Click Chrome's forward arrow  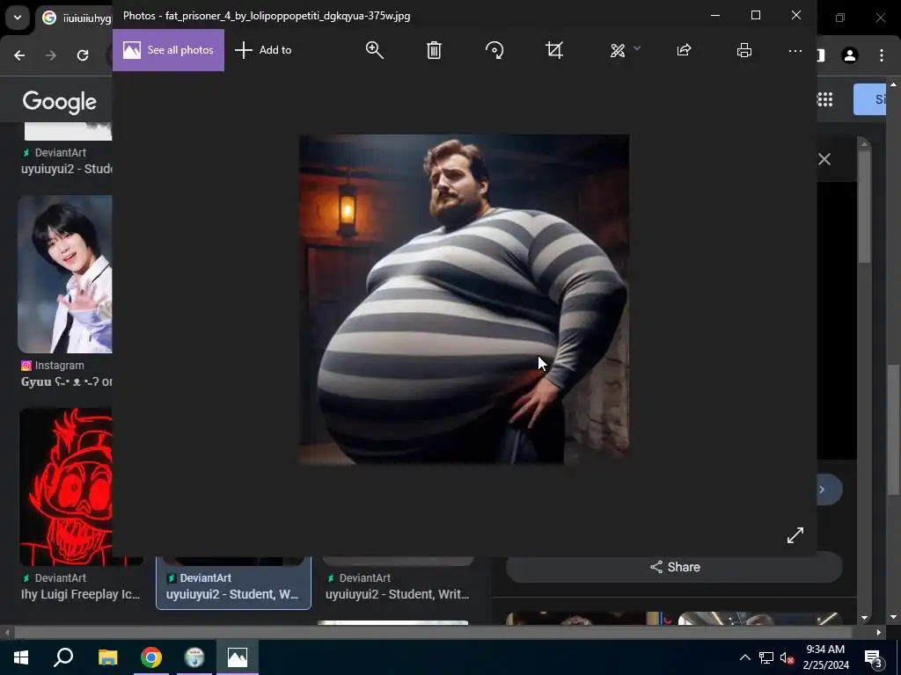coord(51,55)
